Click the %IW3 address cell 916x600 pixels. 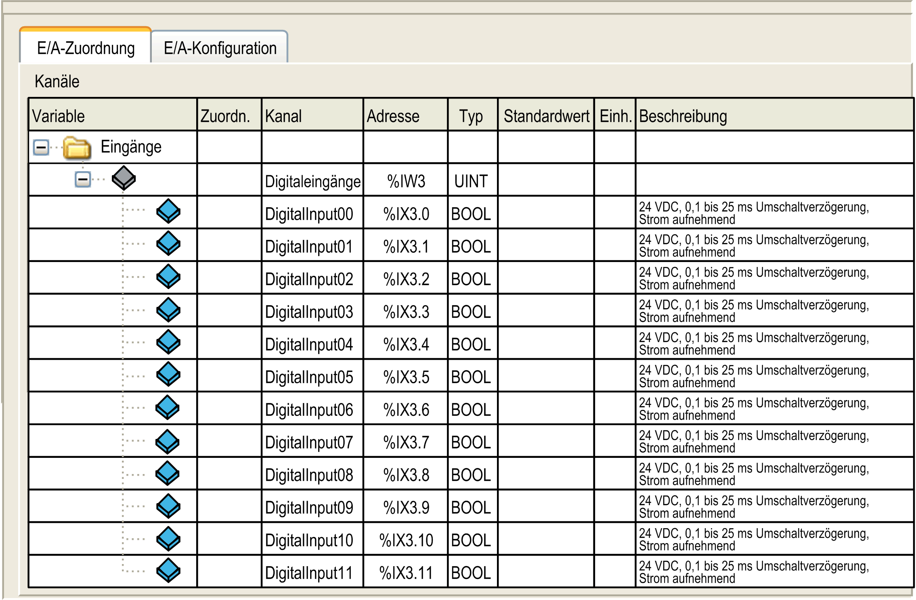(x=405, y=180)
